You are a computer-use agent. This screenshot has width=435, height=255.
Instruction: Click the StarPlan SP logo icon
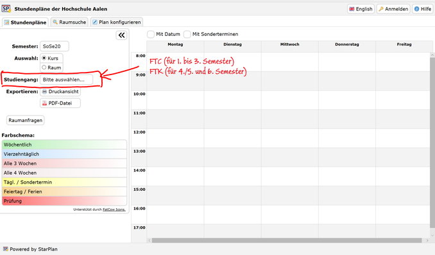6,8
